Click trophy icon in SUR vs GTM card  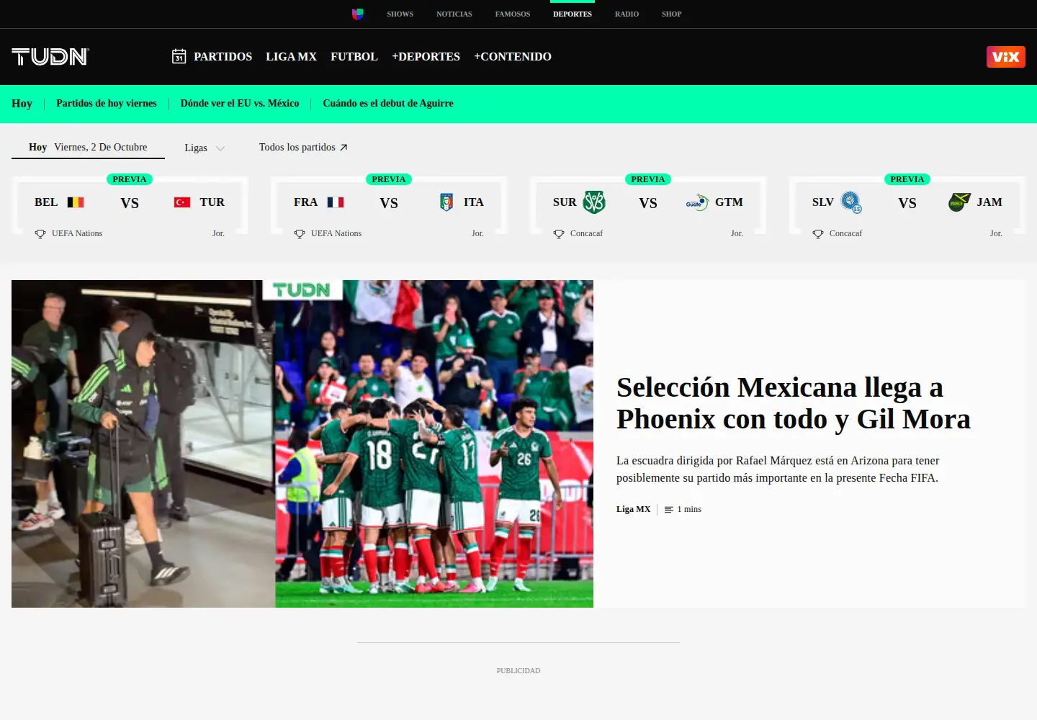click(559, 234)
